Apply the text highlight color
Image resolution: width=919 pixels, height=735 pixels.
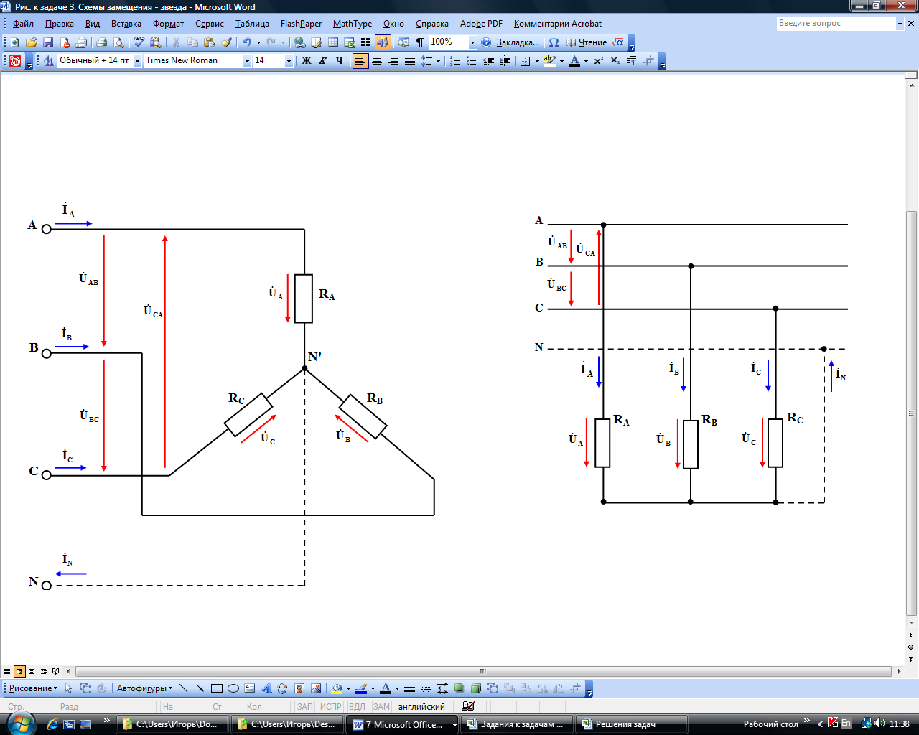(550, 61)
